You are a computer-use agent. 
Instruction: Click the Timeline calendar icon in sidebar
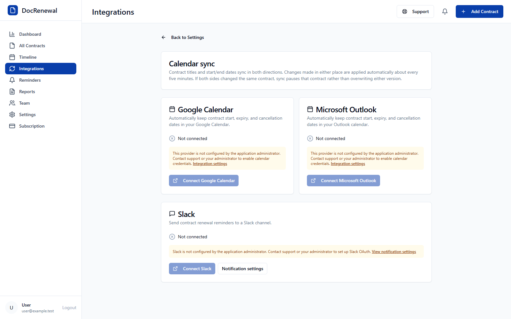point(12,57)
